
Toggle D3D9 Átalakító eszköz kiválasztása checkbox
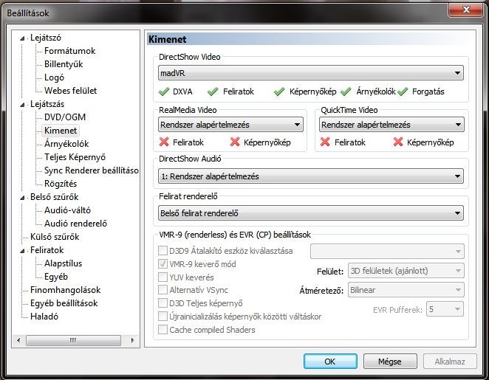point(163,250)
